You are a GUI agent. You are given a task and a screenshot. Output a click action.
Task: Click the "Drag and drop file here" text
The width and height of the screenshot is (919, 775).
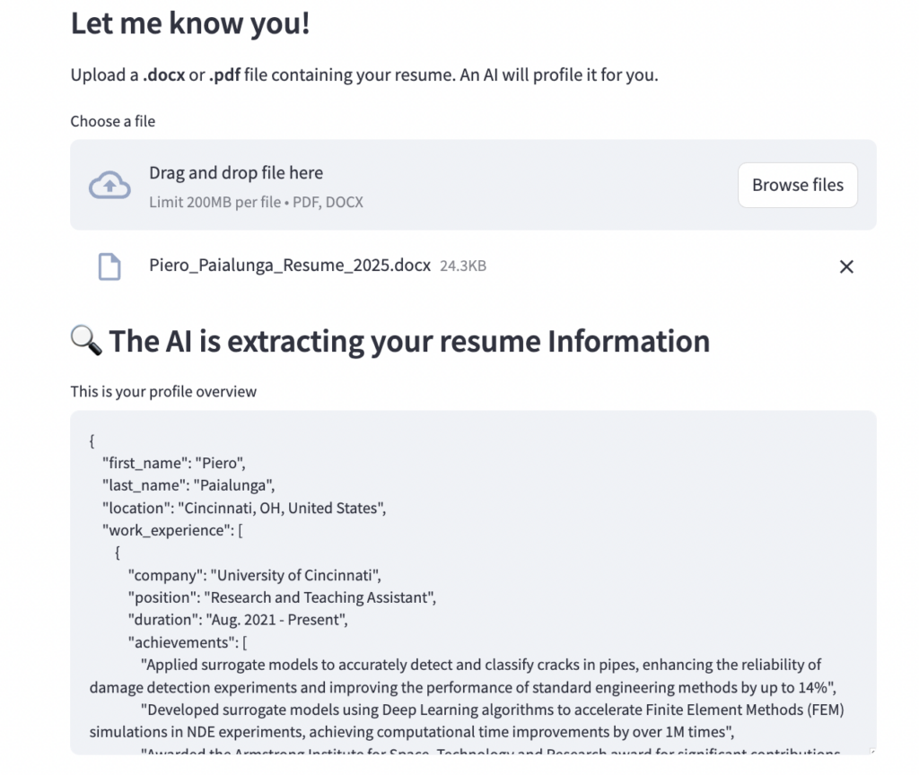tap(235, 173)
